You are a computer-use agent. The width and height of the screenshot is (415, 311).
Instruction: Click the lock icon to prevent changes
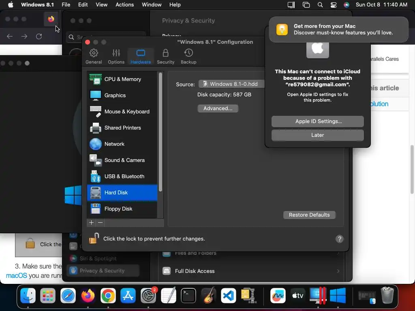pyautogui.click(x=94, y=238)
